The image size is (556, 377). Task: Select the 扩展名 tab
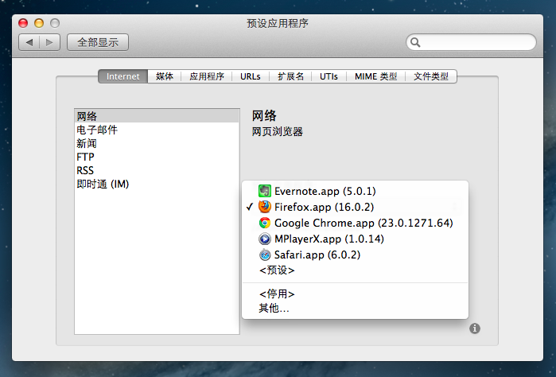(290, 76)
